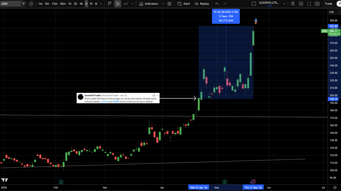This screenshot has width=341, height=191.
Task: Click the Goodwill Trader tweet image
Action: tap(118, 98)
